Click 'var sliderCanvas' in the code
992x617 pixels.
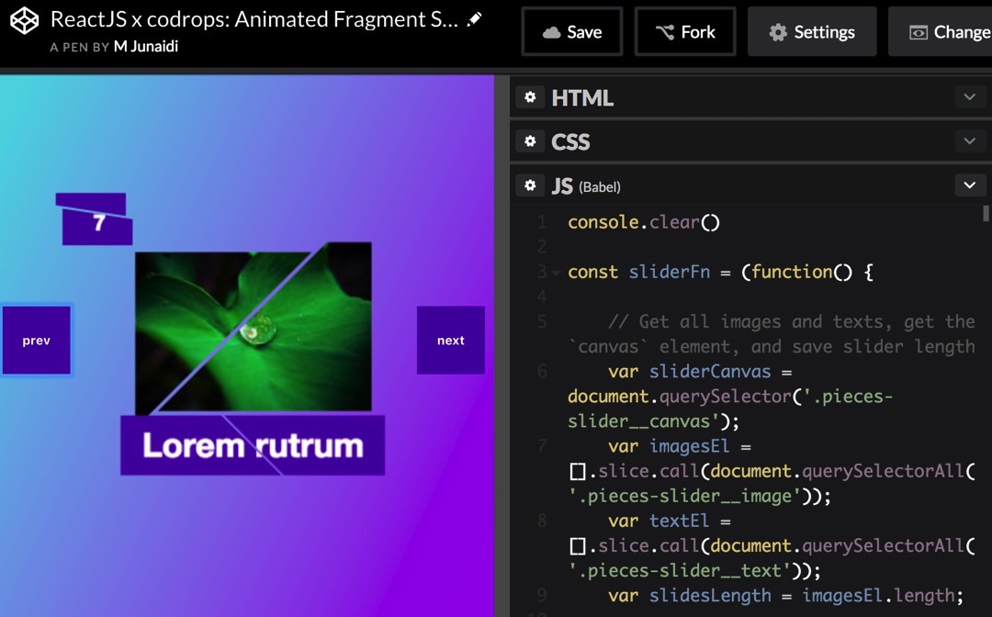coord(690,372)
